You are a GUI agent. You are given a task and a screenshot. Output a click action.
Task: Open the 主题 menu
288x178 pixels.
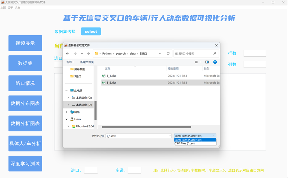click(3, 8)
